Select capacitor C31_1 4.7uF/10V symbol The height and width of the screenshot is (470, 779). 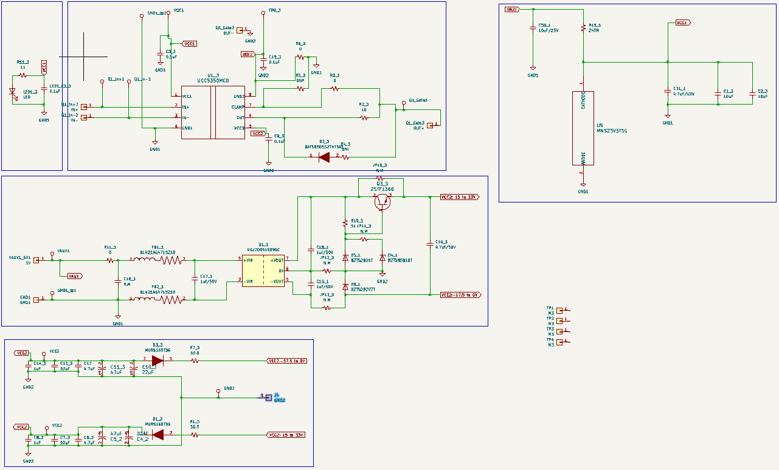pos(668,92)
